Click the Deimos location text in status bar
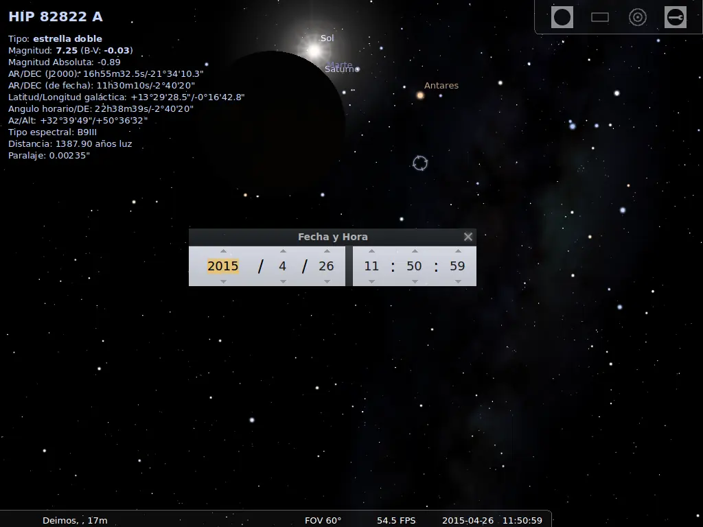This screenshot has width=703, height=527. tap(76, 520)
